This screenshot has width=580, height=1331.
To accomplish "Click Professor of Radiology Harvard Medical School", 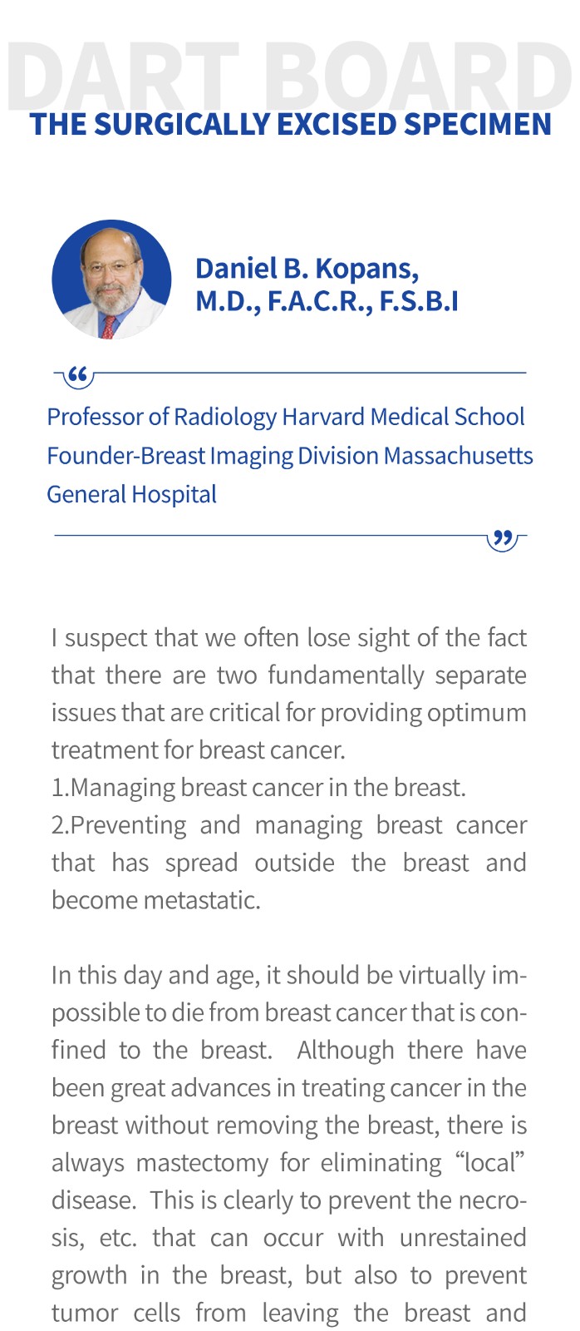I will point(286,417).
